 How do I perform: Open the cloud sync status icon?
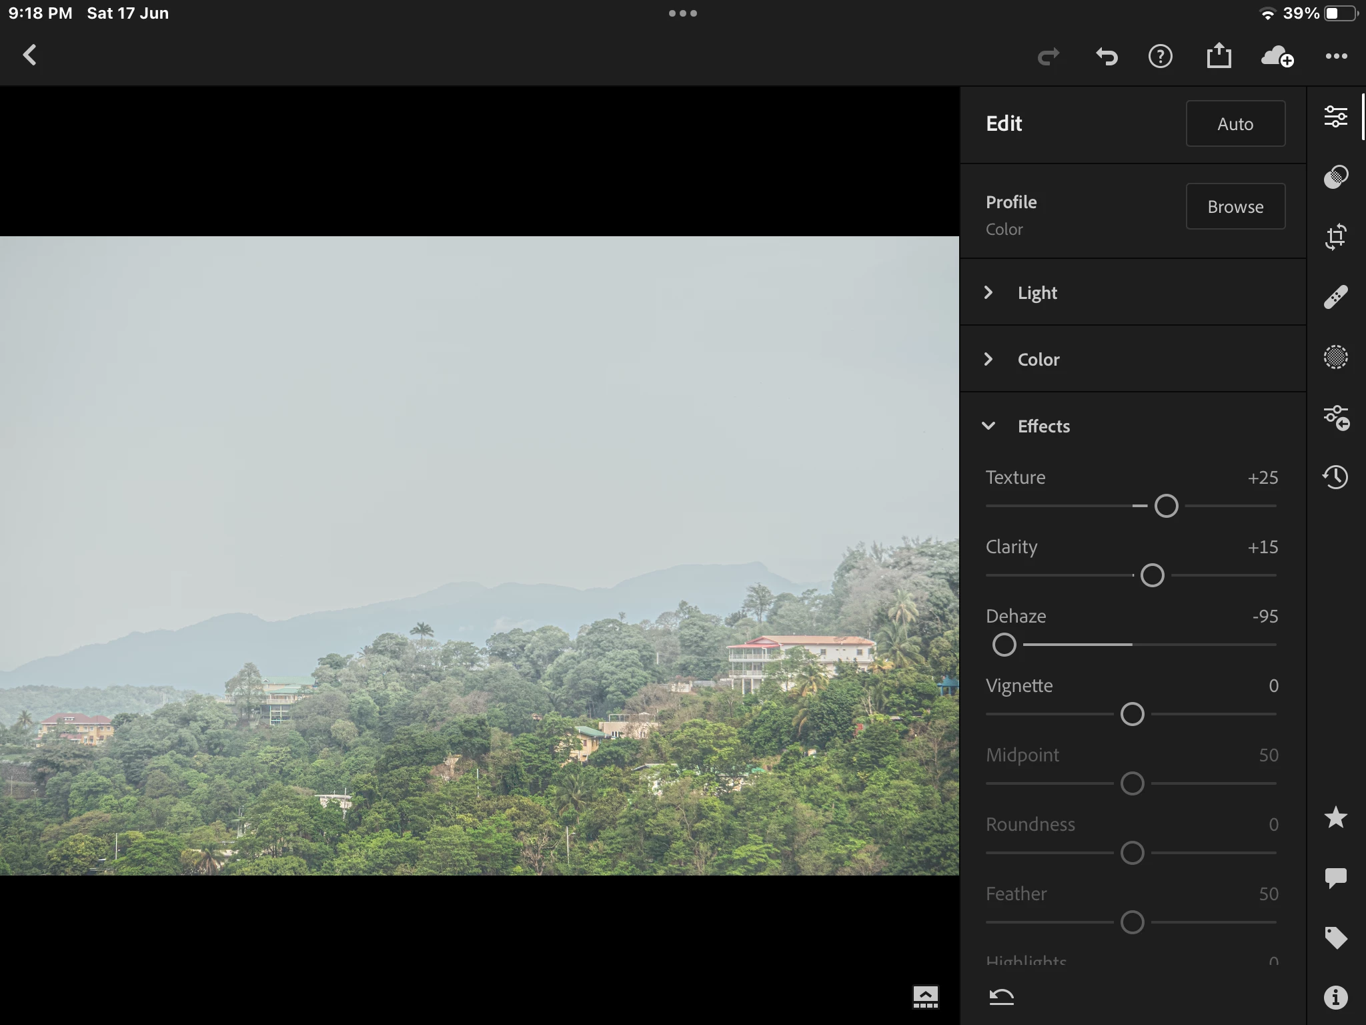(x=1277, y=56)
